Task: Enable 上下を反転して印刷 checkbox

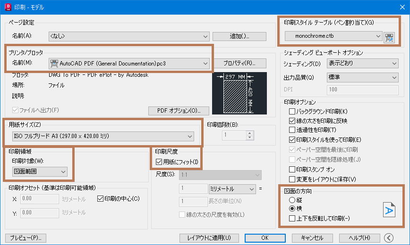Action: pos(292,219)
